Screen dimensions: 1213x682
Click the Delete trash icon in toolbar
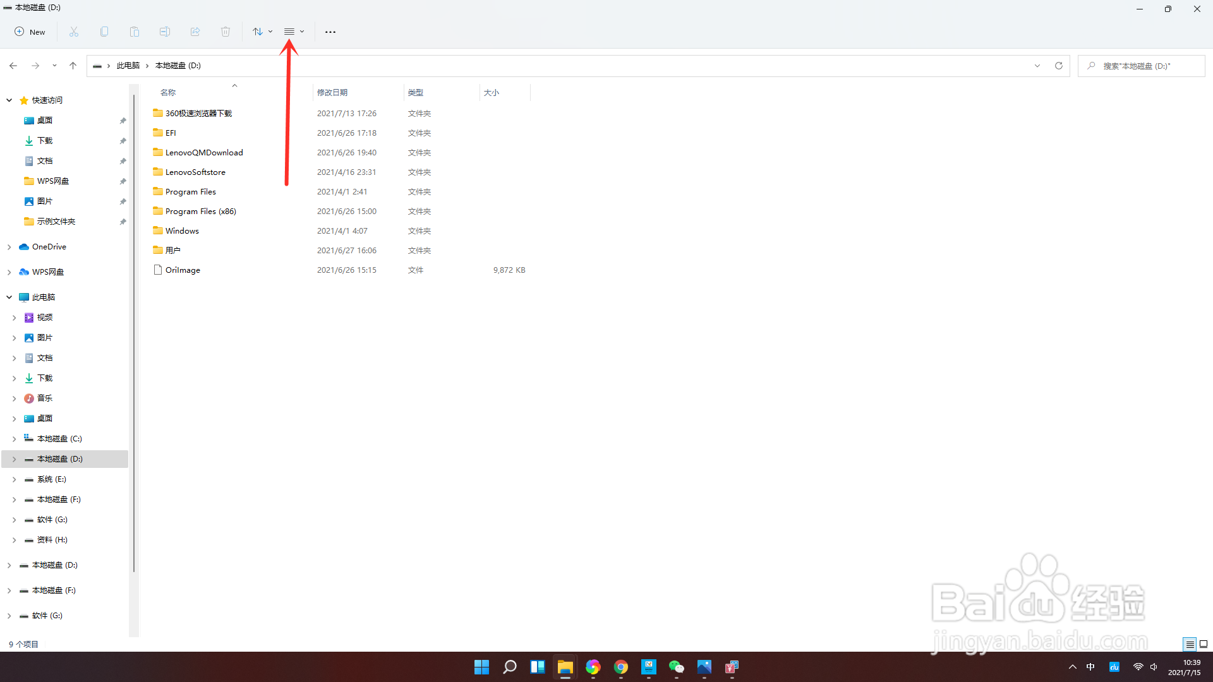226,32
